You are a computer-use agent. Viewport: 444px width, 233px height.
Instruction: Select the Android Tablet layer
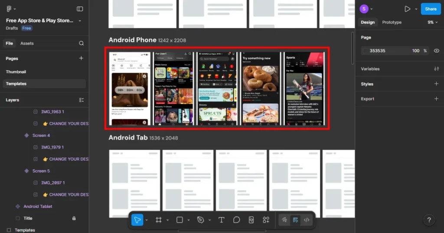(x=38, y=207)
